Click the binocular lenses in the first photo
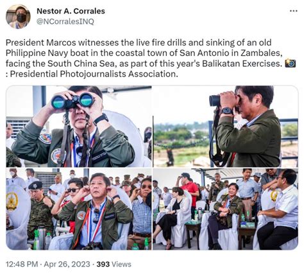Image resolution: width=304 pixels, height=273 pixels. pyautogui.click(x=73, y=101)
